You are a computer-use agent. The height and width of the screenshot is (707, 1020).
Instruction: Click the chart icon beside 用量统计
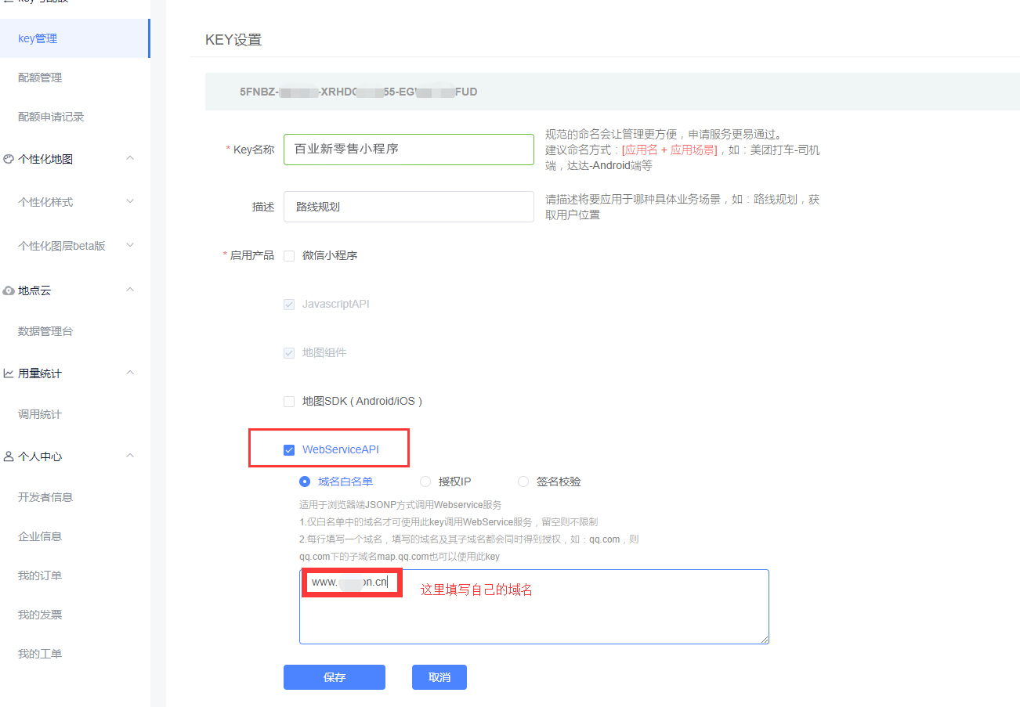[9, 373]
